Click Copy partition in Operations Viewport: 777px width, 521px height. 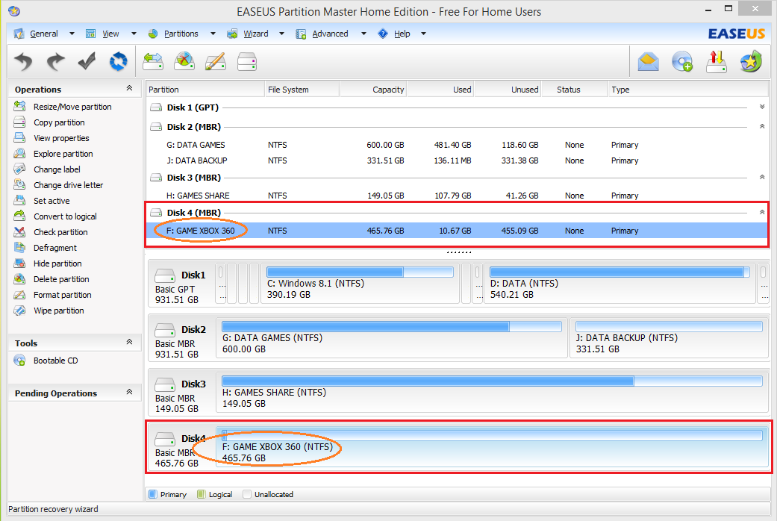click(x=59, y=122)
